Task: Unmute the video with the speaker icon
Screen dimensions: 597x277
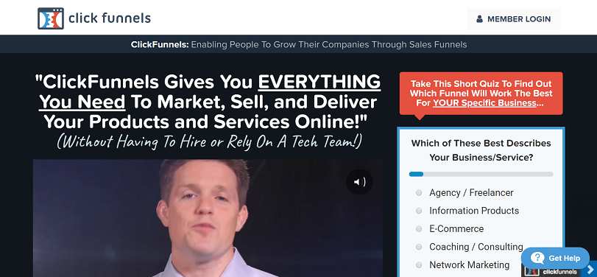Action: tap(359, 182)
